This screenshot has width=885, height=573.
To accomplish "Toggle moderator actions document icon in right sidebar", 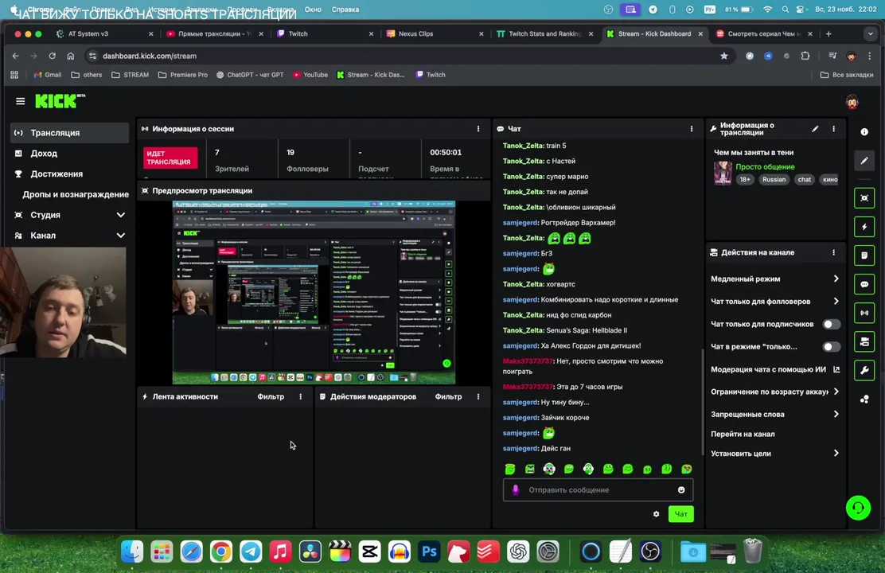I will pyautogui.click(x=864, y=255).
